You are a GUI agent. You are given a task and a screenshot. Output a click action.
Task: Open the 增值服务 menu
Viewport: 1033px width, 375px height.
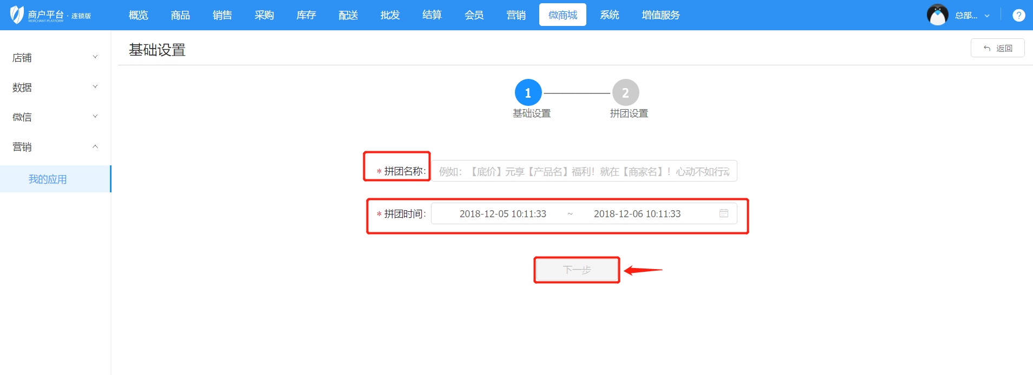click(661, 15)
